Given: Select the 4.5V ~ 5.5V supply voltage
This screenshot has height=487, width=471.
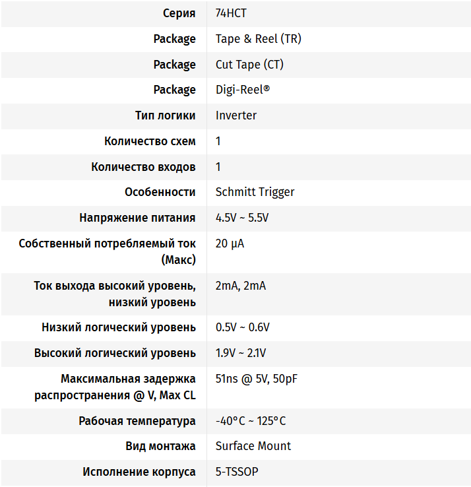Looking at the screenshot, I should pos(242,218).
